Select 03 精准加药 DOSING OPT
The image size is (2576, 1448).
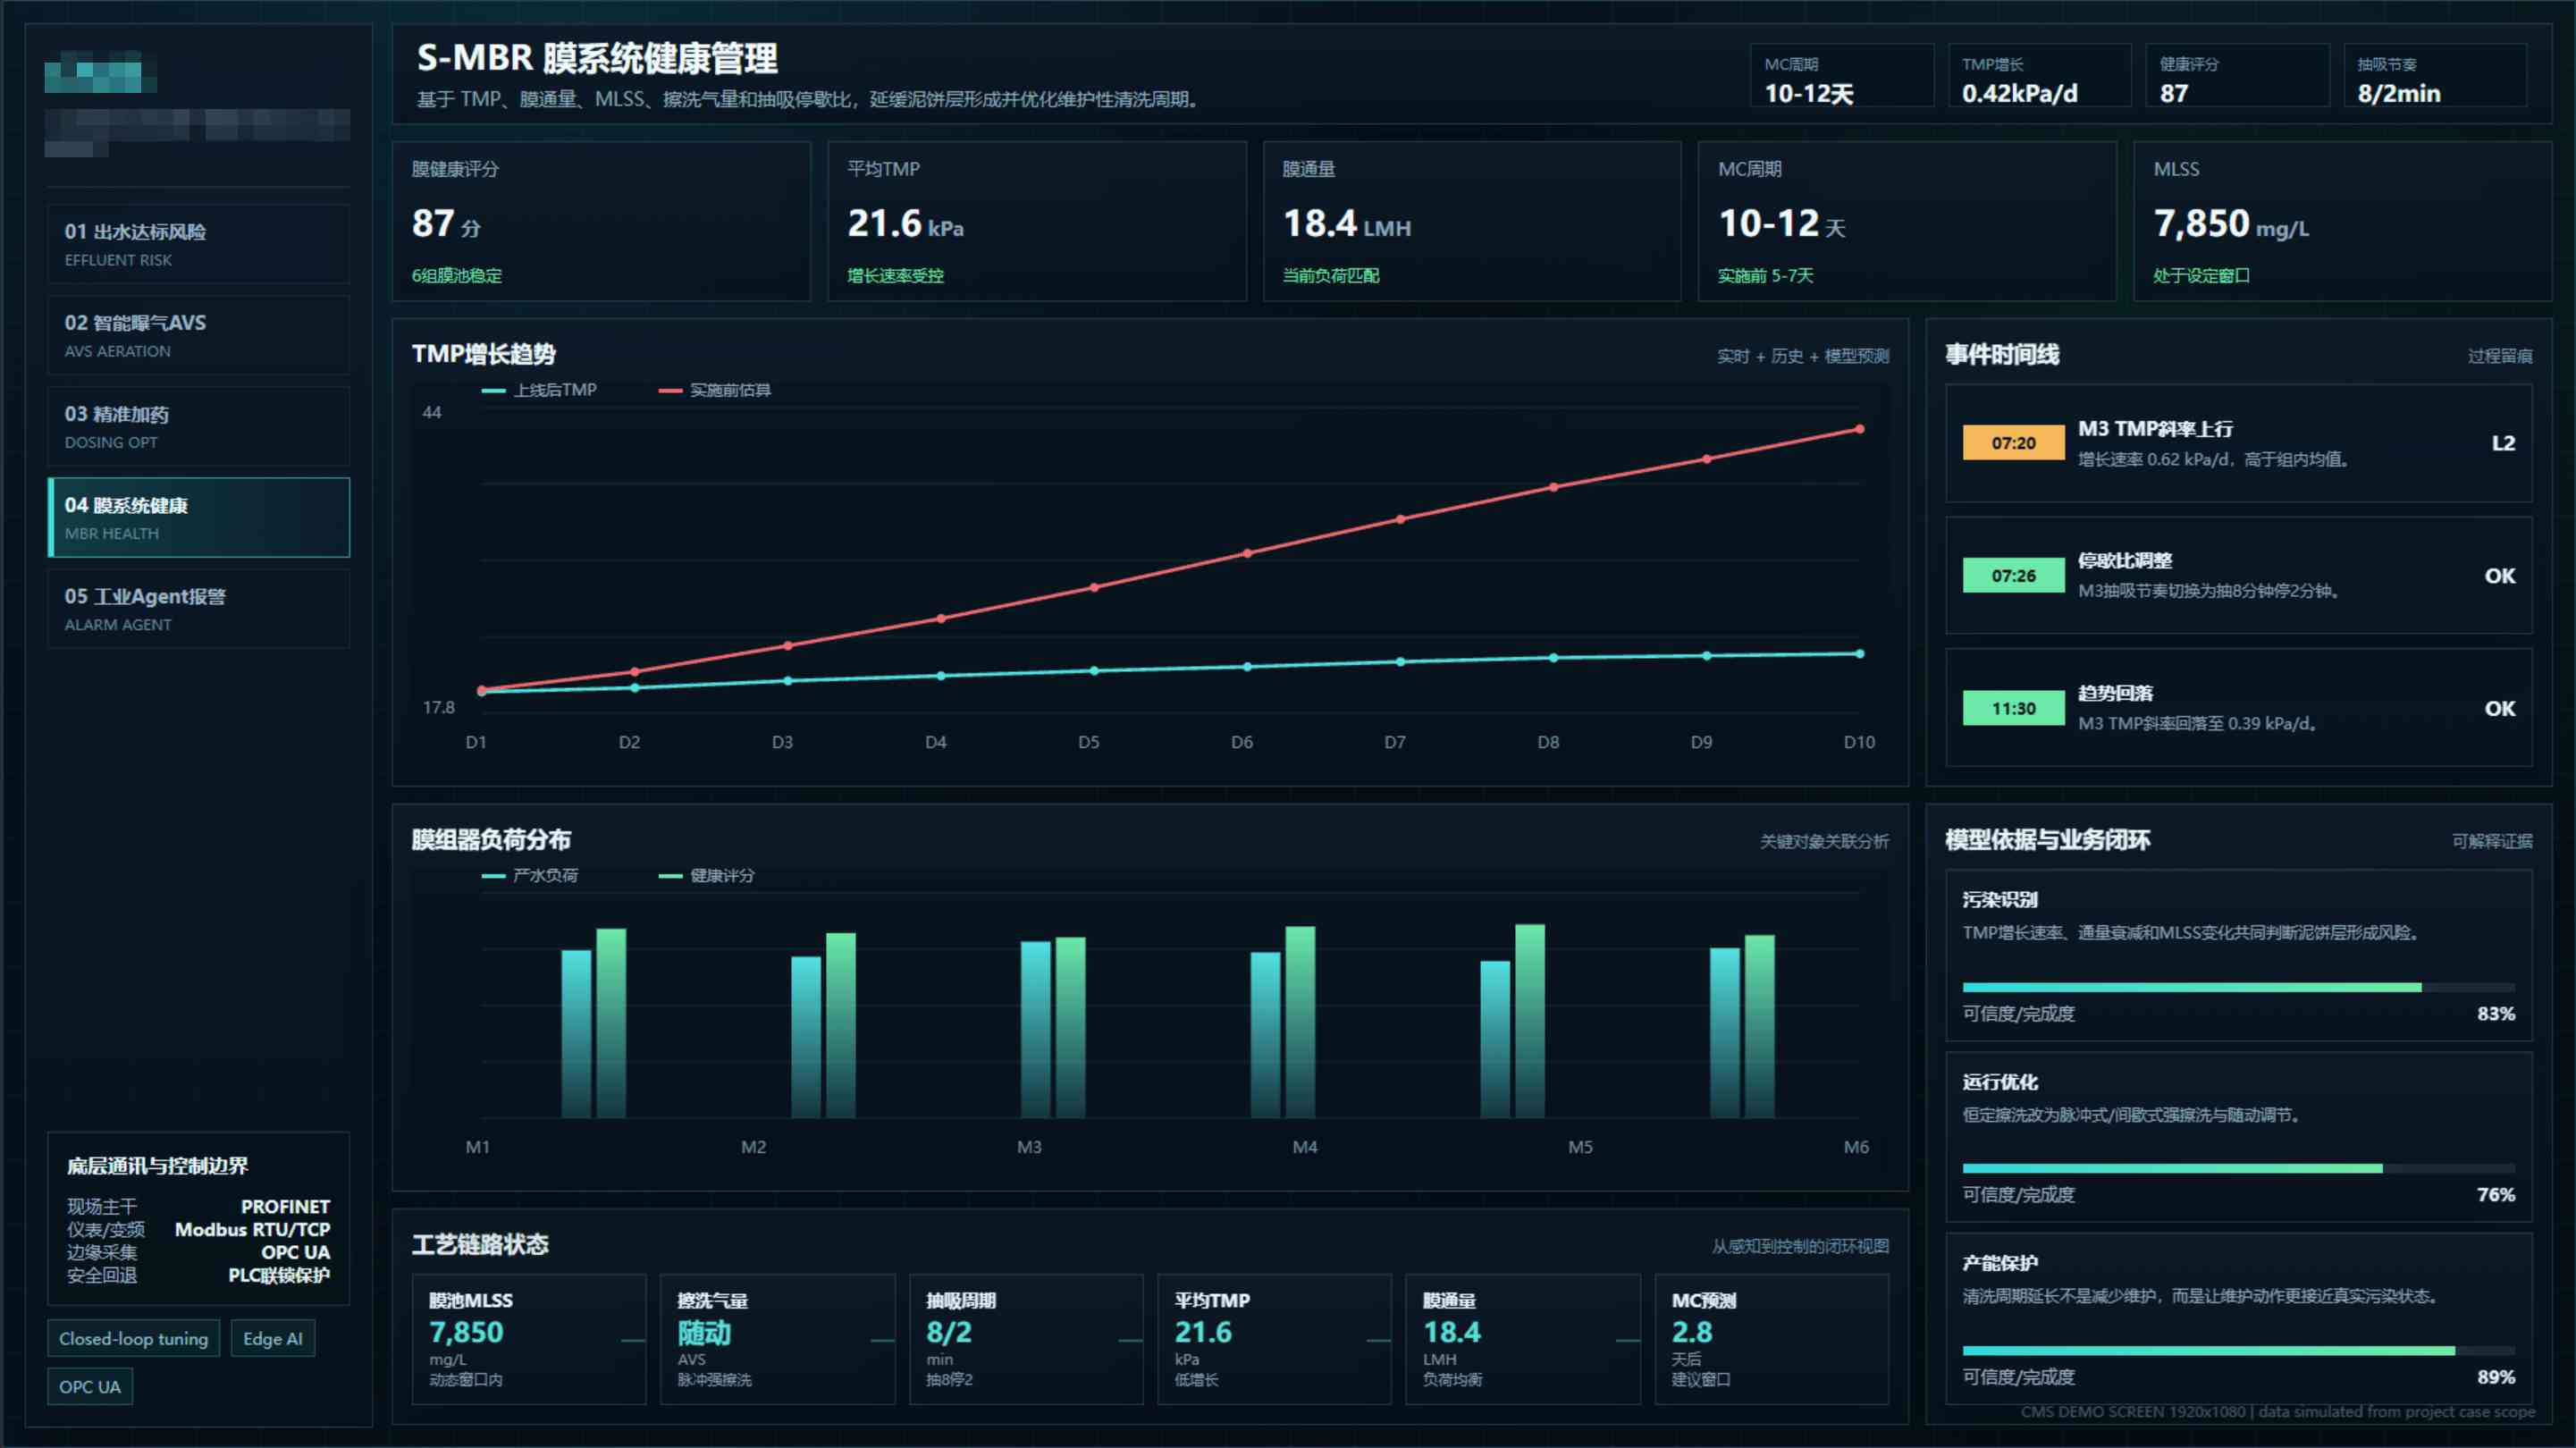(198, 426)
